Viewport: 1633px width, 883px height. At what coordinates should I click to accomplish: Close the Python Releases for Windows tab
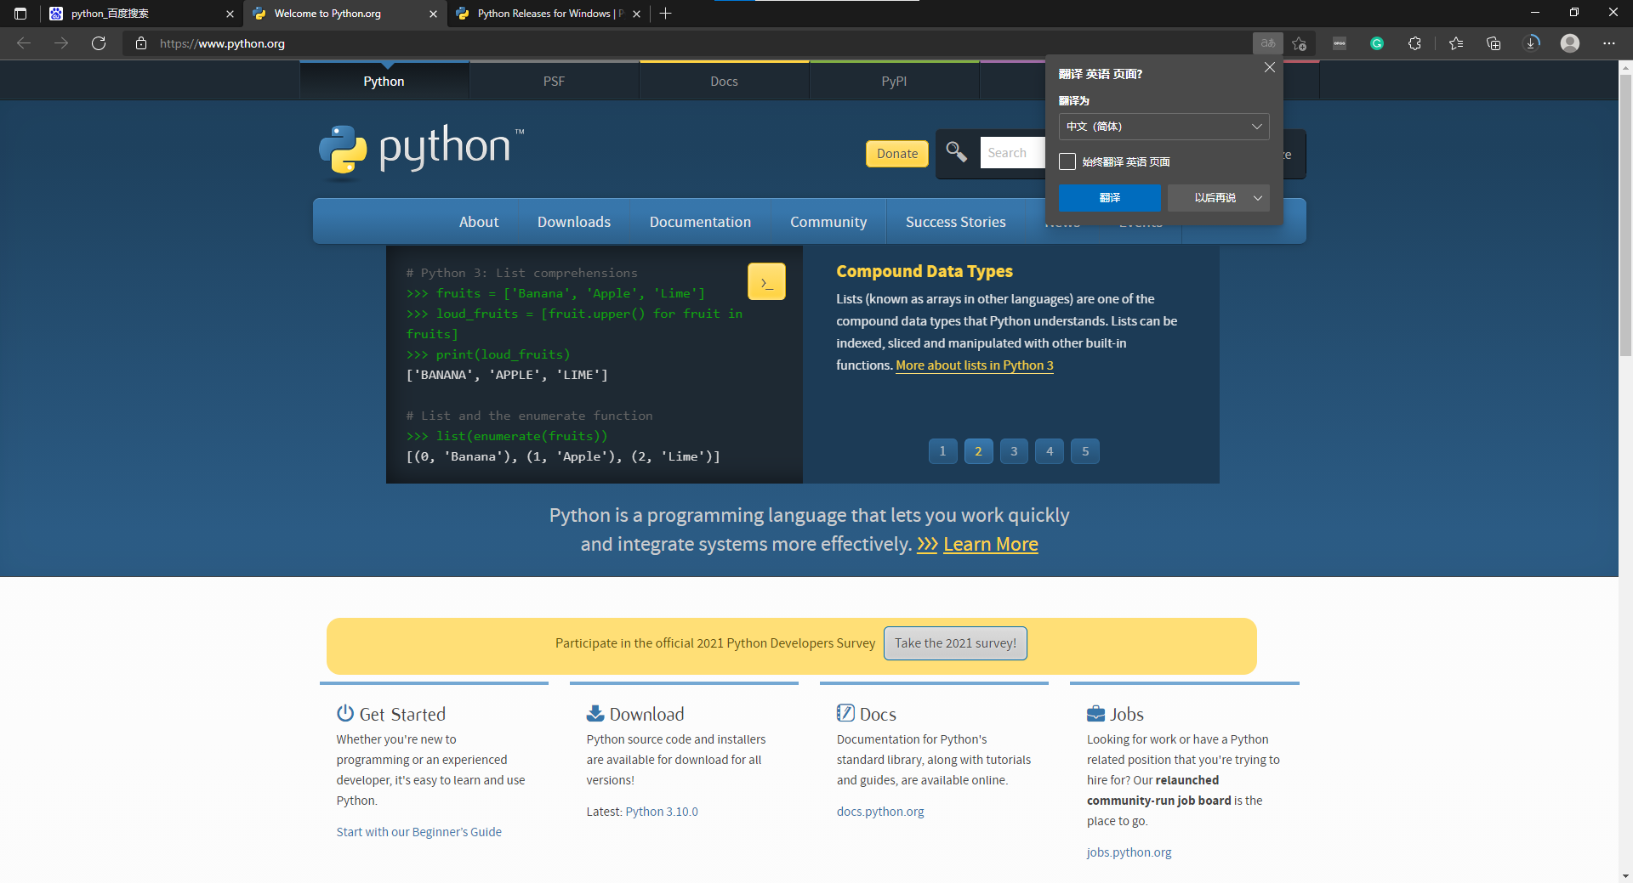tap(636, 14)
